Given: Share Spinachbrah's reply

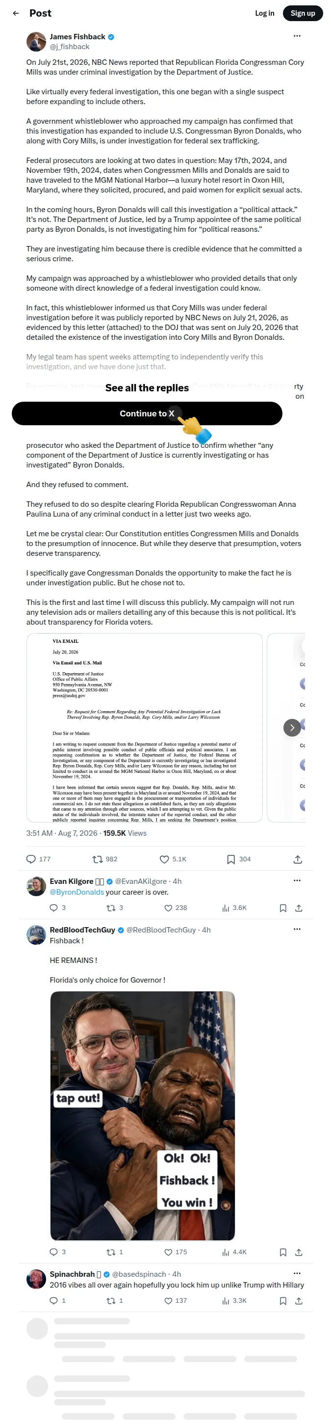Looking at the screenshot, I should pos(299,1301).
